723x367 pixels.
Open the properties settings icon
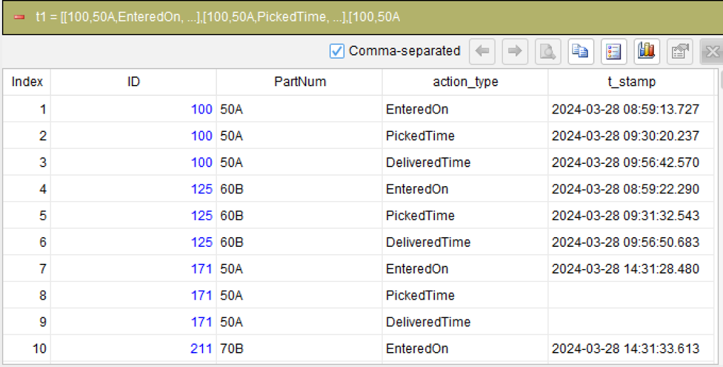tap(680, 51)
